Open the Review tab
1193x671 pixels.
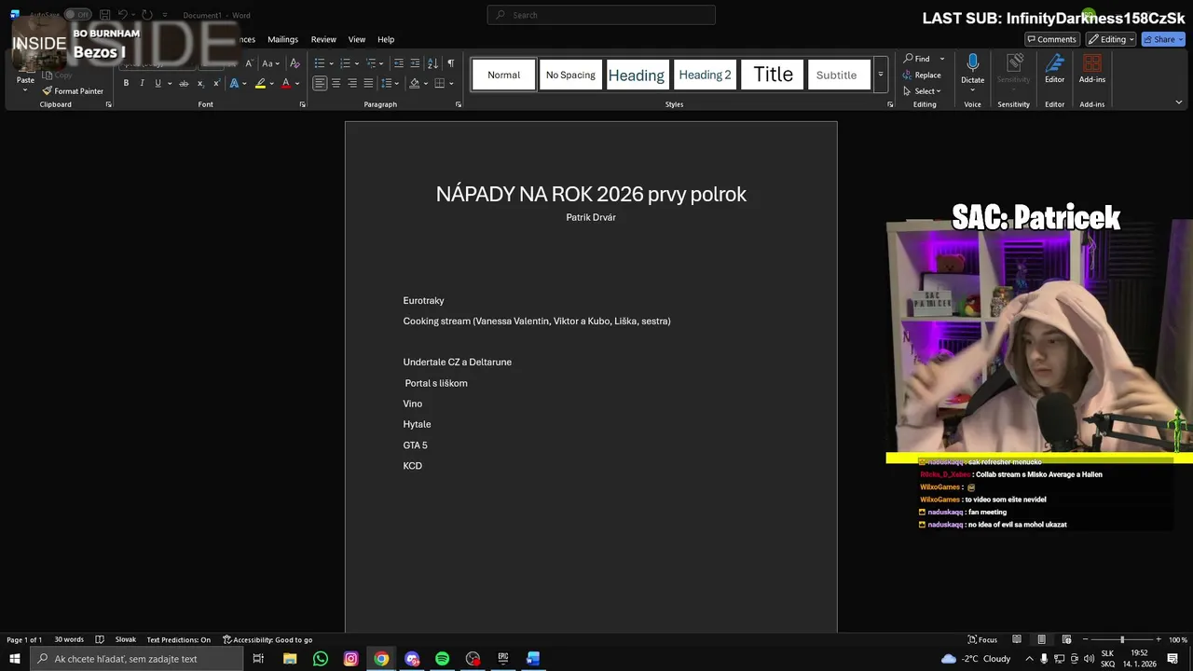[x=323, y=39]
